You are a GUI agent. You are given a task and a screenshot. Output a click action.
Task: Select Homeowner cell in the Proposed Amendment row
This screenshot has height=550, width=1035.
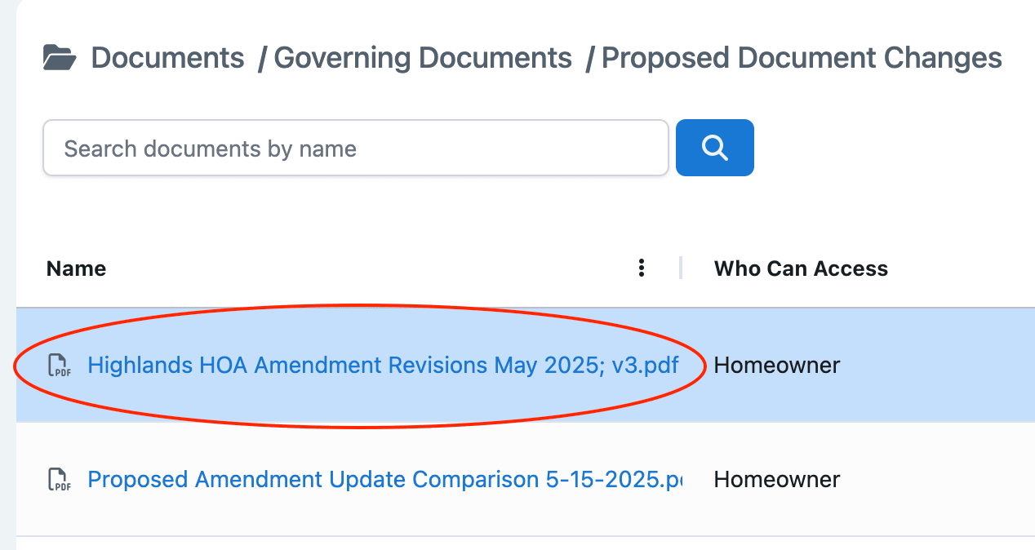click(x=776, y=479)
